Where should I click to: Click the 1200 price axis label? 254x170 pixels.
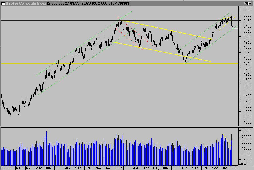coord(247,122)
